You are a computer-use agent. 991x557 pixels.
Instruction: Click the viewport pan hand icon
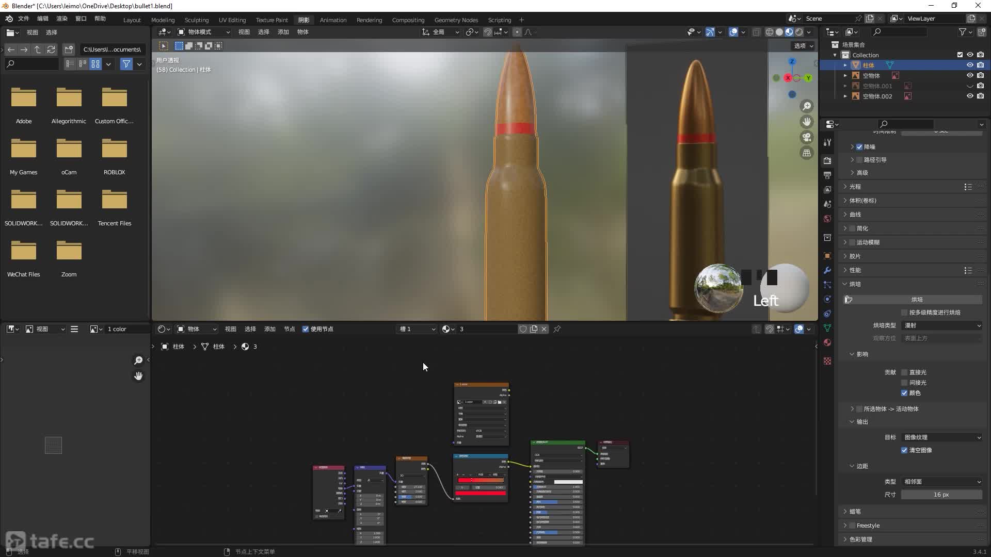[807, 122]
